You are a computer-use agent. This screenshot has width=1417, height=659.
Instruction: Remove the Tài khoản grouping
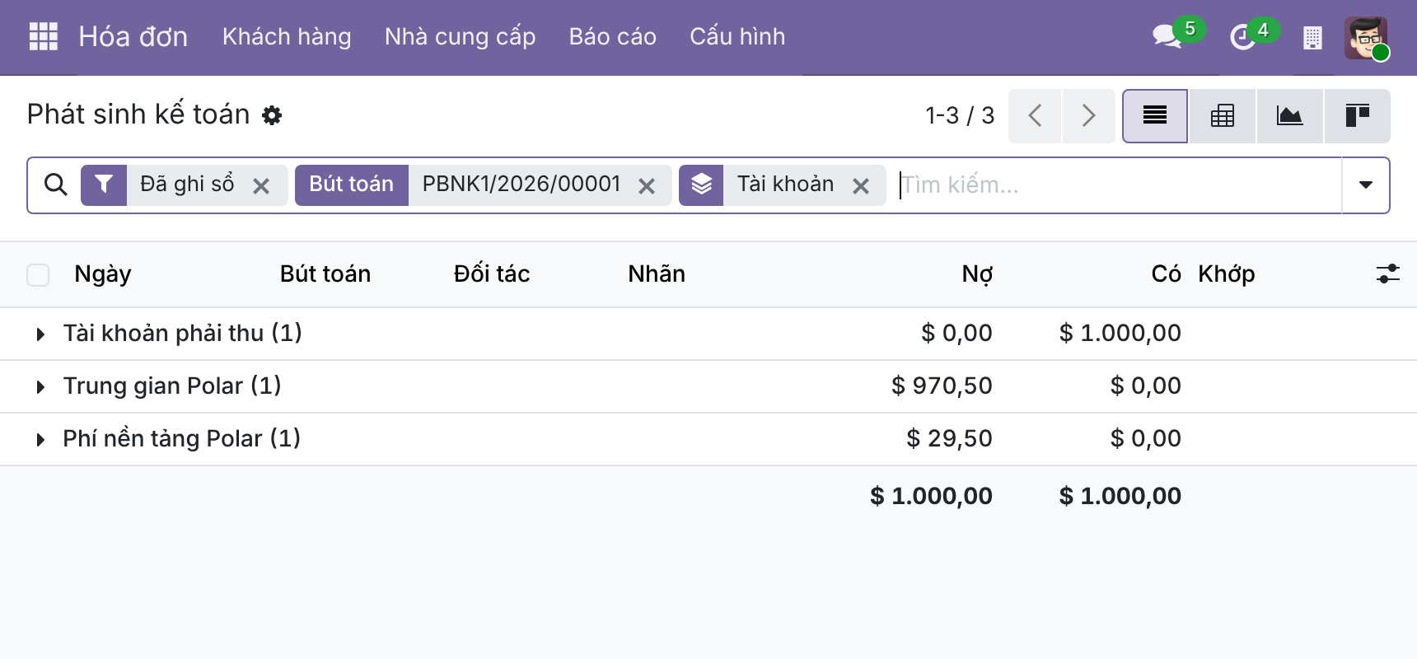[861, 186]
